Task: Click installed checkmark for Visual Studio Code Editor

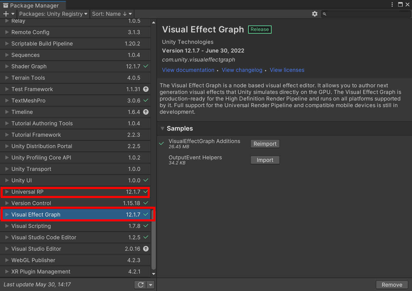Action: click(x=146, y=237)
